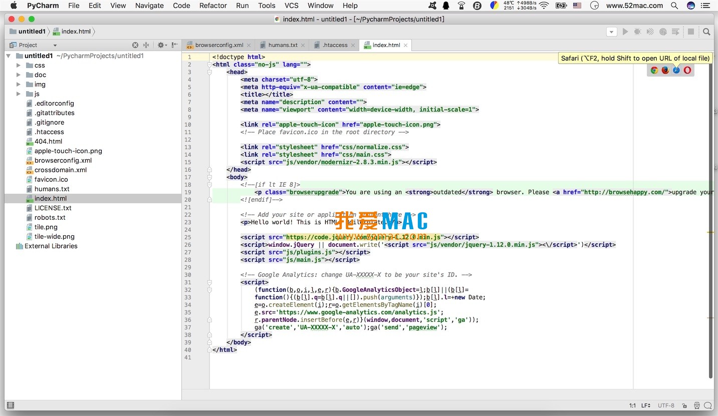Expand the css folder
Image resolution: width=718 pixels, height=416 pixels.
coord(19,66)
